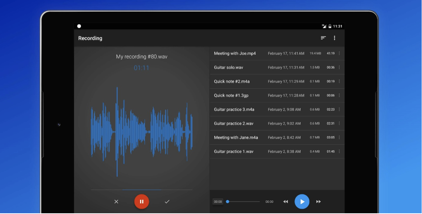
Task: Click the 11:31 status bar clock
Action: click(338, 26)
